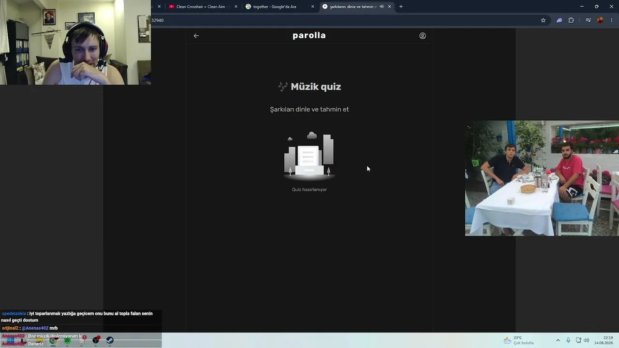Click the parolla logo title
Viewport: 619px width, 348px height.
pyautogui.click(x=309, y=35)
